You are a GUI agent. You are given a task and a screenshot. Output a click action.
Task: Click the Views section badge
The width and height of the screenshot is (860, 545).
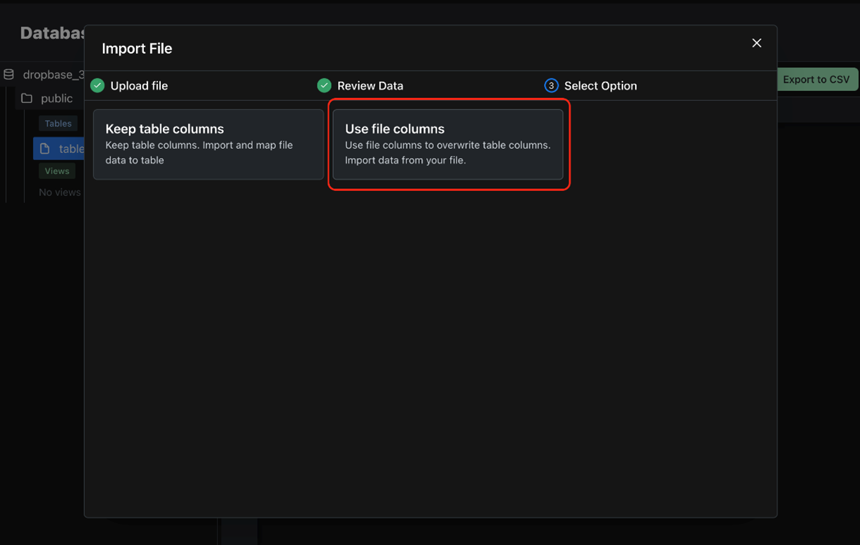(x=56, y=171)
